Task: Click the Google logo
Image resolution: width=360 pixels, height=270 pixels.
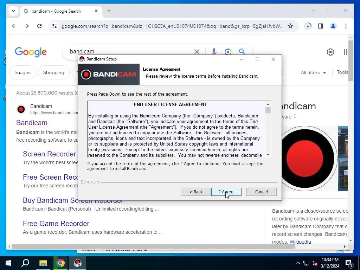Action: click(x=31, y=52)
